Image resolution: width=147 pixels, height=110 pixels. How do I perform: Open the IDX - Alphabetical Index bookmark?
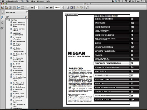(x=19, y=105)
